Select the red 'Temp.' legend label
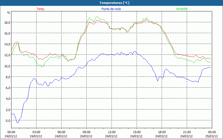The width and height of the screenshot is (223, 139). [41, 9]
